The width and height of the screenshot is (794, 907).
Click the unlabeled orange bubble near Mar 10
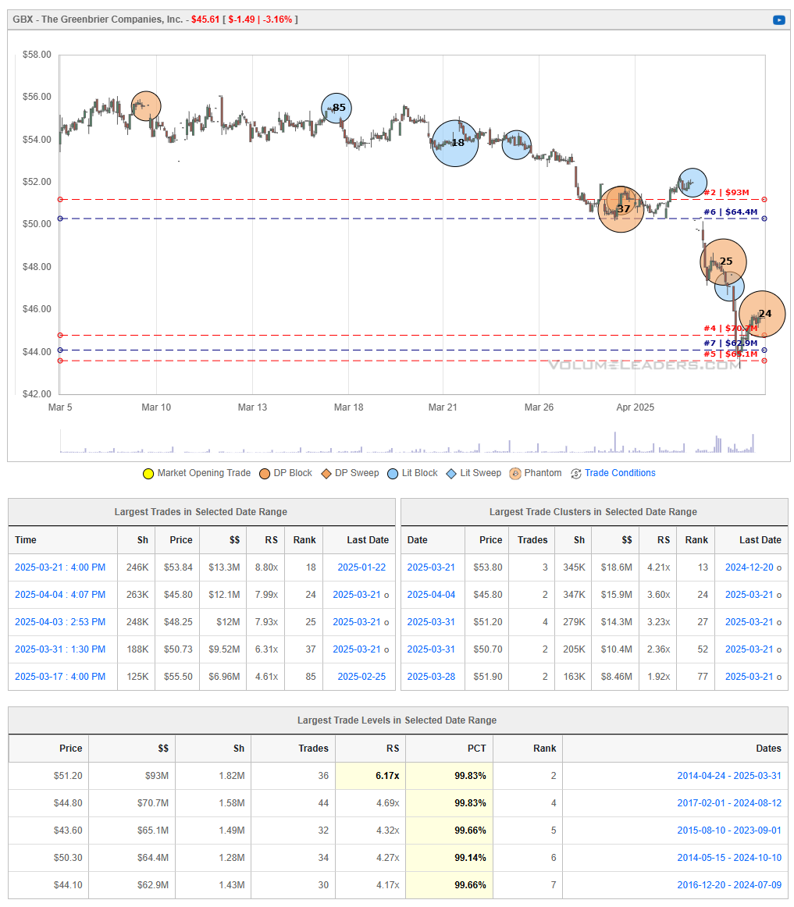point(146,106)
